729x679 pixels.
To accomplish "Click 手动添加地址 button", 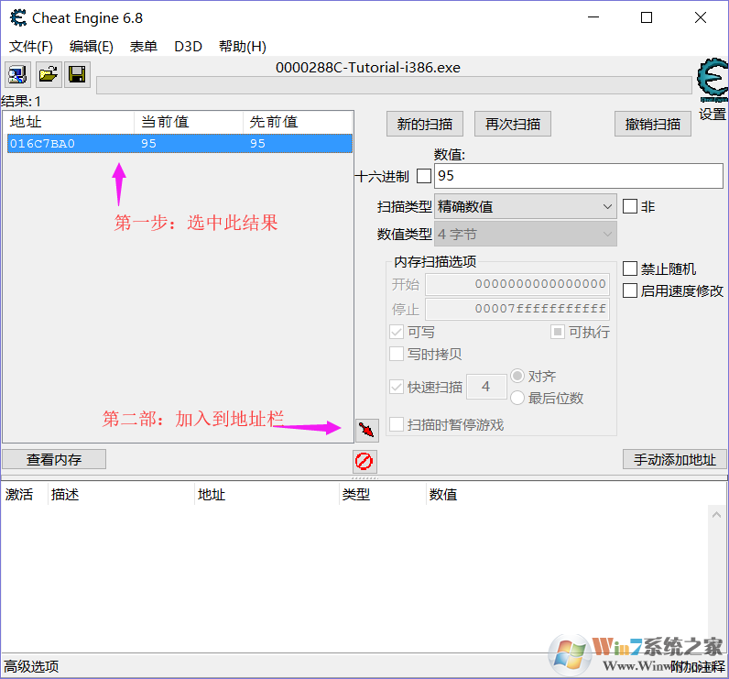I will tap(675, 459).
